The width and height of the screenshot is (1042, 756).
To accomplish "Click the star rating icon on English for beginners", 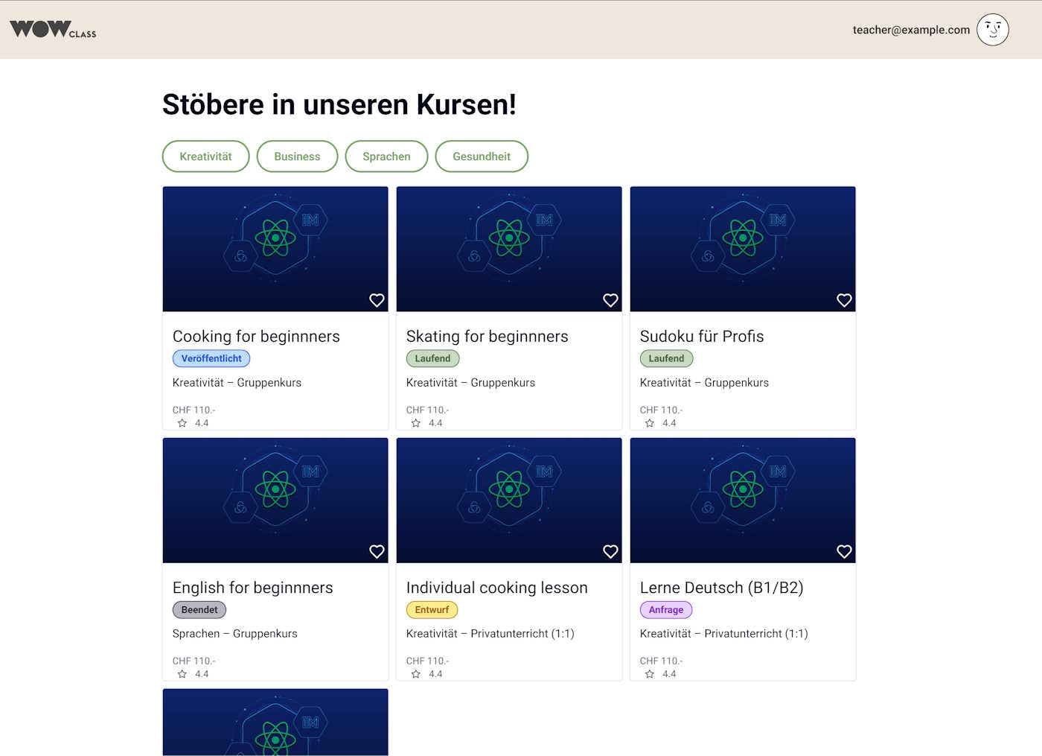I will click(182, 674).
